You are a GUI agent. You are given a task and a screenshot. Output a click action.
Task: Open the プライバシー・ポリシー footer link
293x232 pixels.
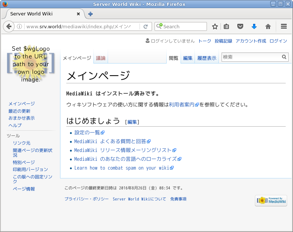click(x=86, y=199)
